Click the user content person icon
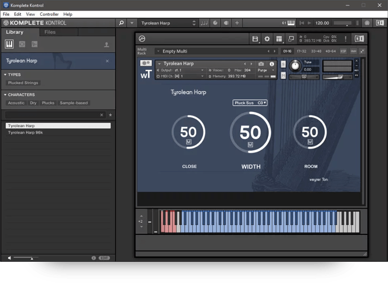 pos(106,45)
